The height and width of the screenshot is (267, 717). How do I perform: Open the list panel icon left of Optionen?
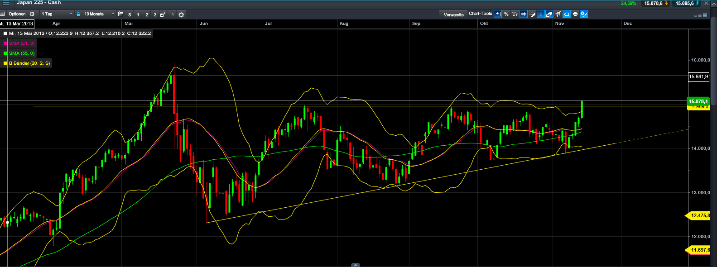(3, 14)
